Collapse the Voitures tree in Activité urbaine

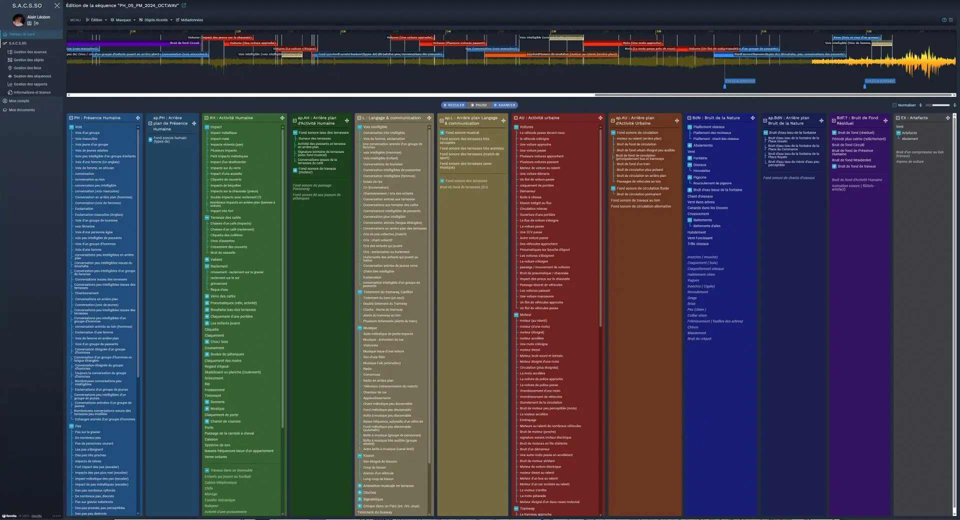[x=516, y=127]
